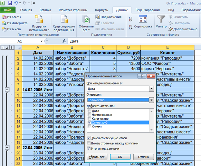The image size is (201, 166).
Task: Switch to the Формулы tab
Action: tap(101, 10)
